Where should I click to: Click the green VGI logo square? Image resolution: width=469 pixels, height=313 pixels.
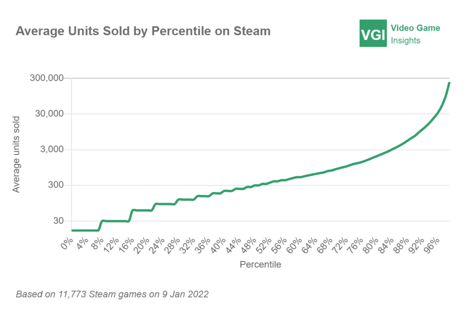pyautogui.click(x=373, y=33)
